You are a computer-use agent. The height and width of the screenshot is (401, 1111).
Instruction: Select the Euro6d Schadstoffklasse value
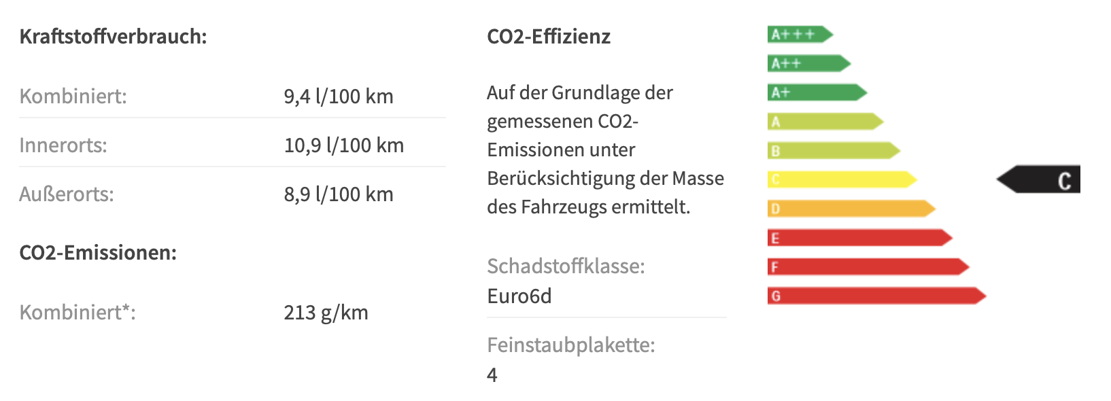(519, 296)
